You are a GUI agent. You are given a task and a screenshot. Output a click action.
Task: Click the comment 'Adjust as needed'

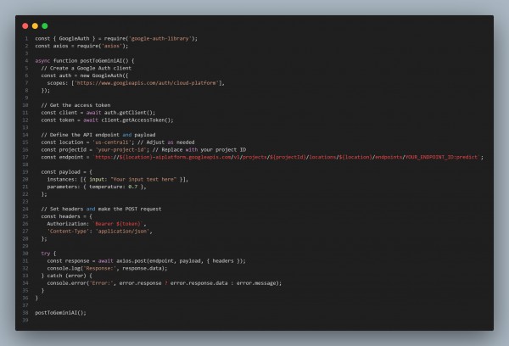coord(165,142)
